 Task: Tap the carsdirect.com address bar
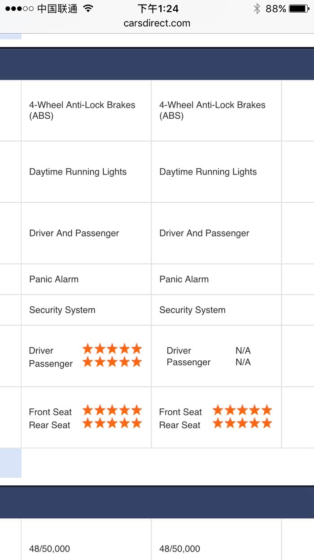[x=157, y=23]
